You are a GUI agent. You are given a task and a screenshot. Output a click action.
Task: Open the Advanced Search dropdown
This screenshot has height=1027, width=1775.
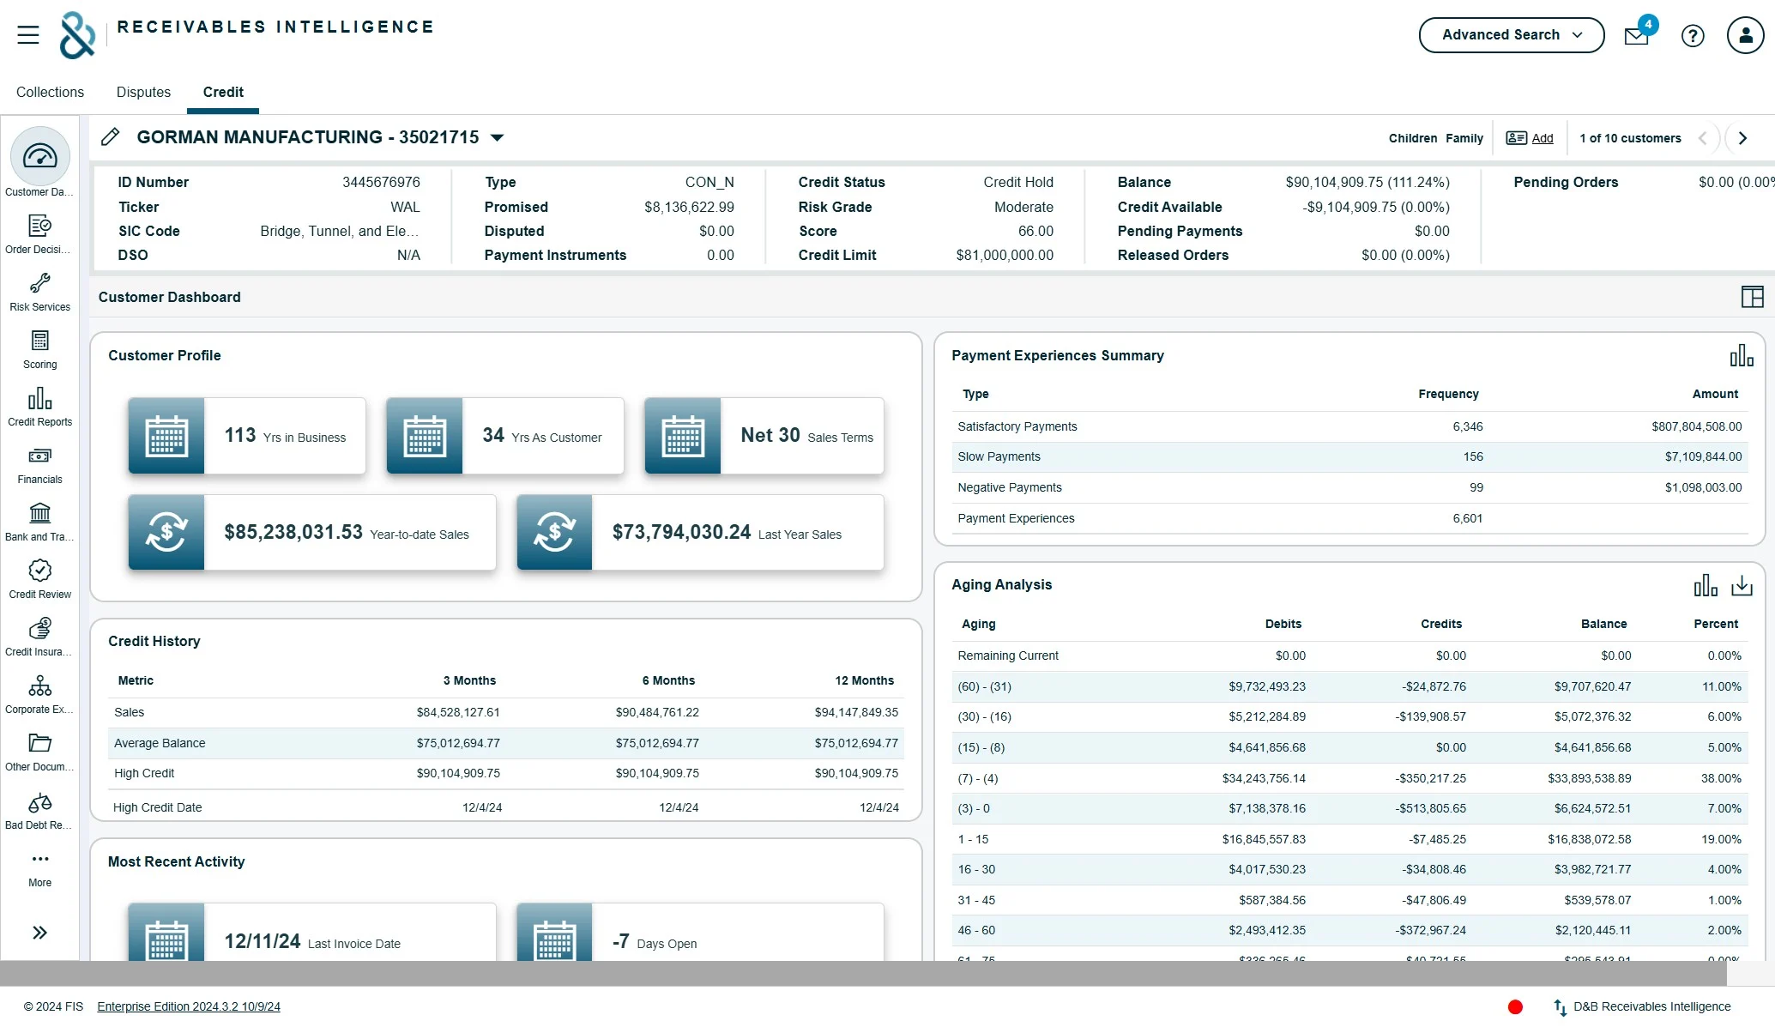point(1512,35)
